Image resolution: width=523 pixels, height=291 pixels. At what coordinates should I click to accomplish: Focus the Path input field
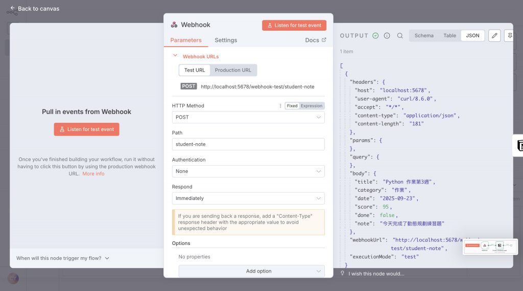click(248, 144)
